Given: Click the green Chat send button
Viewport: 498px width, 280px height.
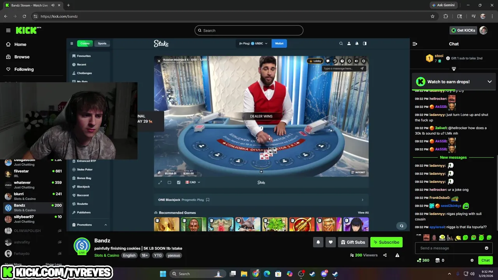Looking at the screenshot, I should click(x=486, y=260).
